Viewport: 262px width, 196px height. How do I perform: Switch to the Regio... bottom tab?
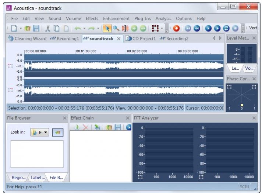pyautogui.click(x=18, y=178)
